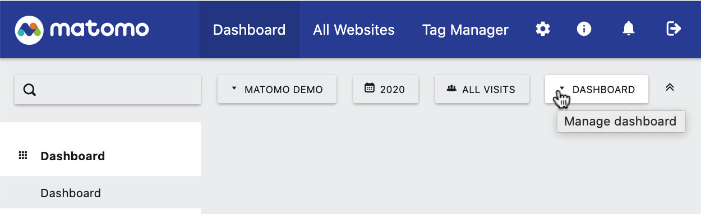Select the Dashboard top navigation tab

point(250,29)
